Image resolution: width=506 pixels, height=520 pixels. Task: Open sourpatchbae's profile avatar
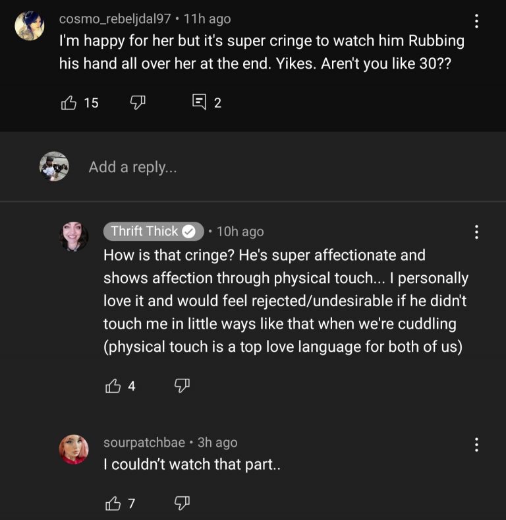pos(74,449)
